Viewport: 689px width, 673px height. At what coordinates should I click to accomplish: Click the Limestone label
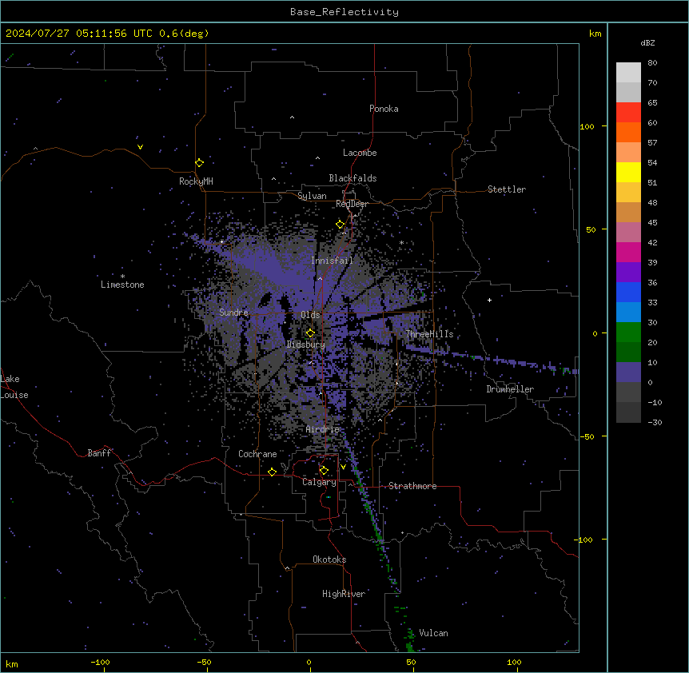122,285
